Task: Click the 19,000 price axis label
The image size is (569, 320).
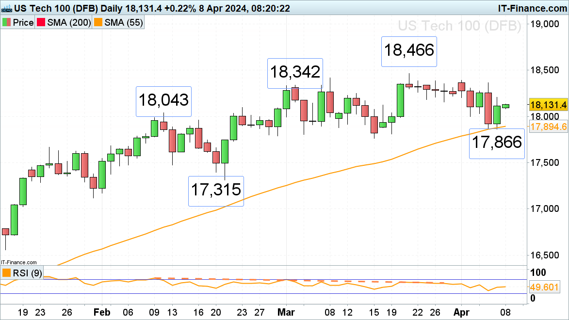Action: [545, 24]
